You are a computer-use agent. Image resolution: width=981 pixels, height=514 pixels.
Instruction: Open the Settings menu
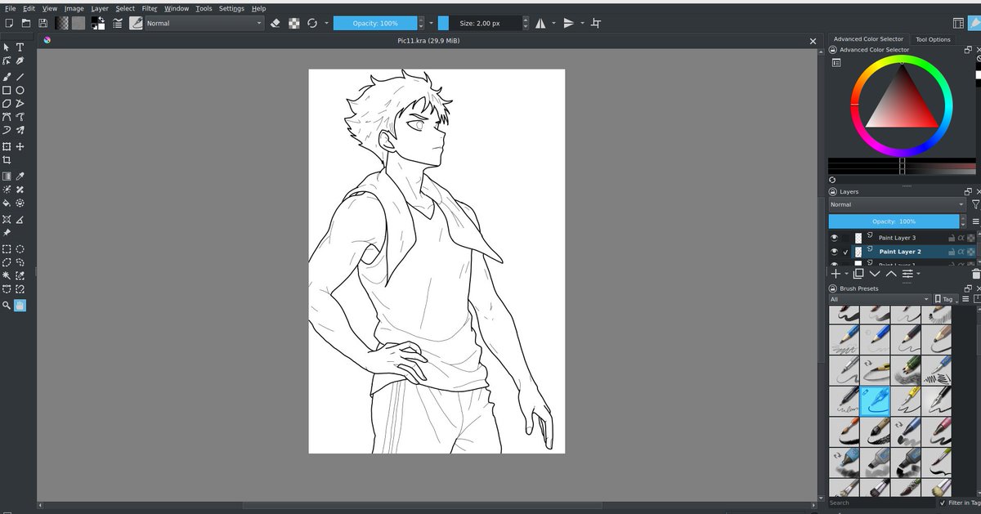point(231,8)
